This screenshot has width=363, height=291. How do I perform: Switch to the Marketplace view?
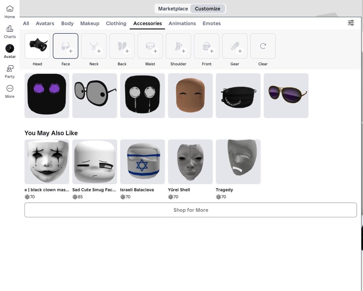[x=173, y=9]
